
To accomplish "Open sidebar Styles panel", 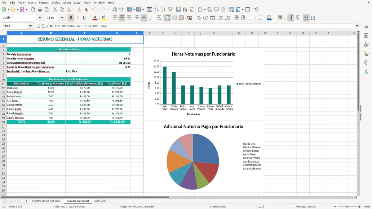I will point(366,45).
